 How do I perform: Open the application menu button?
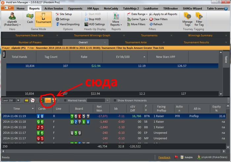(x=7, y=8)
